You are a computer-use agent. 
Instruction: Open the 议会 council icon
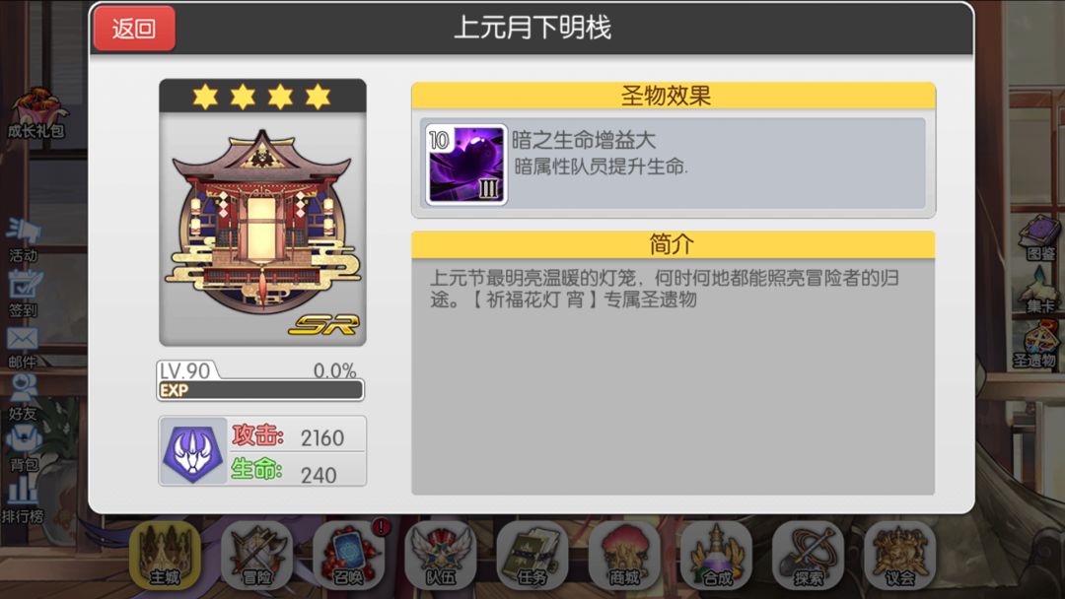point(899,555)
